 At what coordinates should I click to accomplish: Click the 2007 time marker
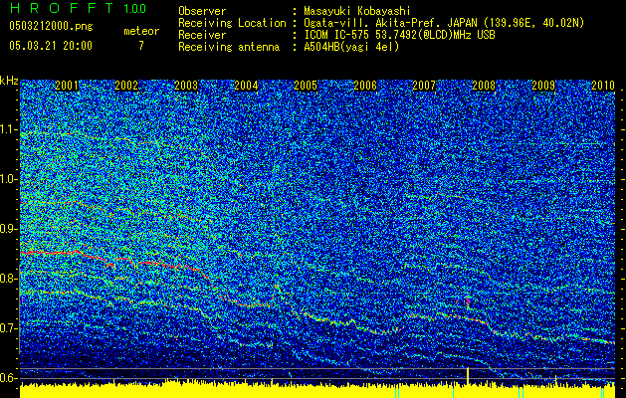click(x=424, y=86)
